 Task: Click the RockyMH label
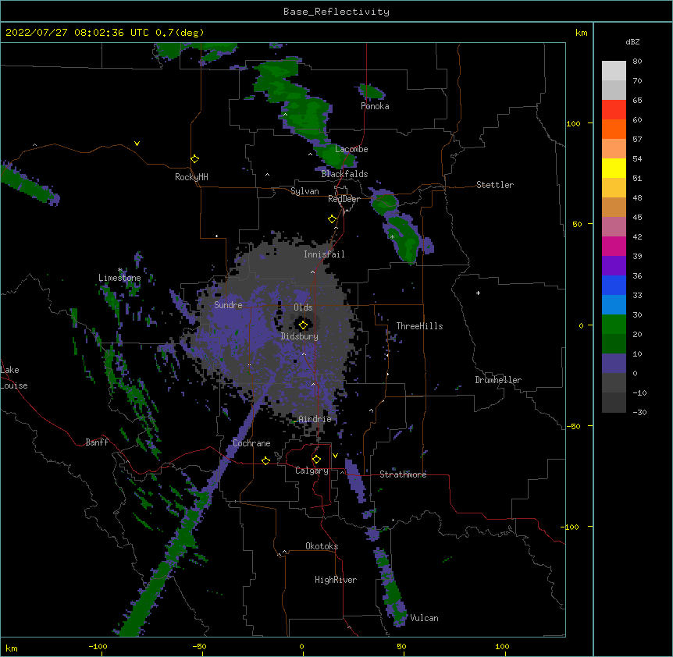191,177
